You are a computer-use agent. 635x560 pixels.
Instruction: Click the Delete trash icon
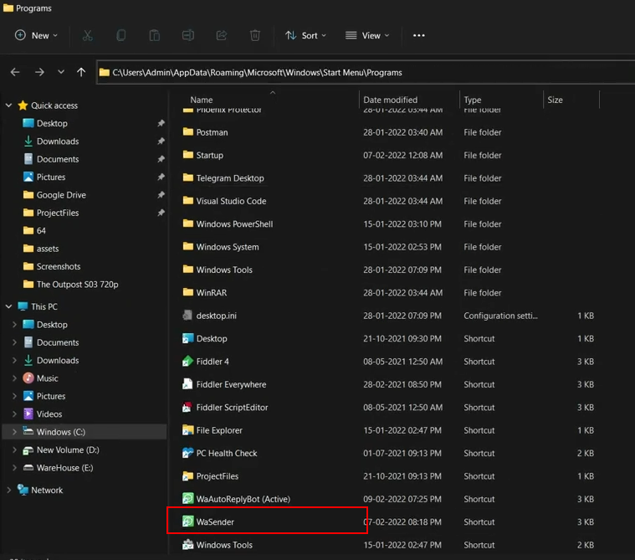(255, 35)
